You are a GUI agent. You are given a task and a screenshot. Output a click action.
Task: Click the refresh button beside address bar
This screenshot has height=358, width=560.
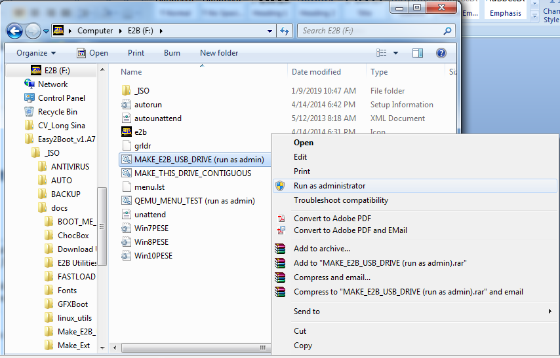(x=285, y=31)
